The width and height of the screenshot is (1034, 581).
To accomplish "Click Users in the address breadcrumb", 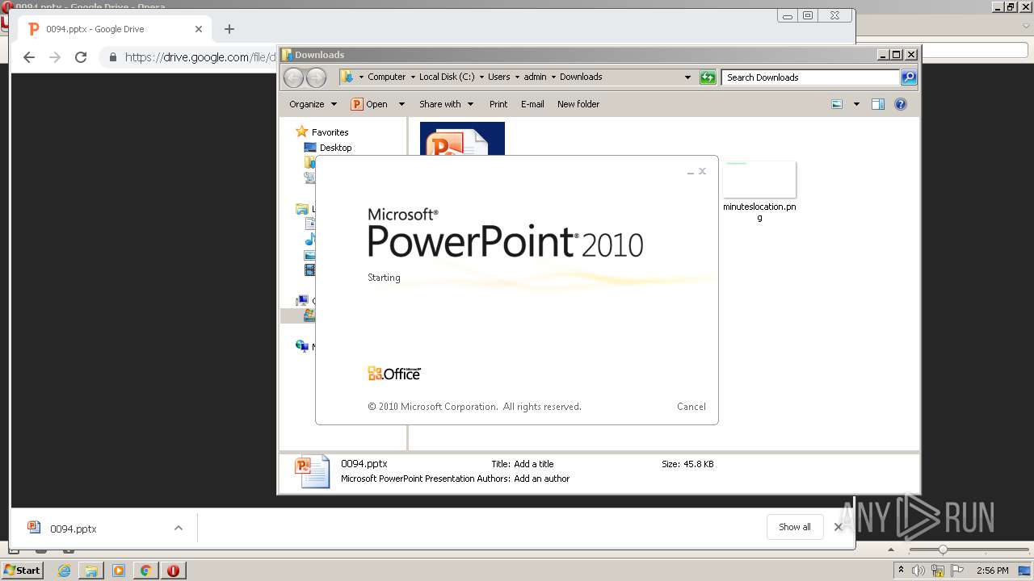I will (498, 77).
